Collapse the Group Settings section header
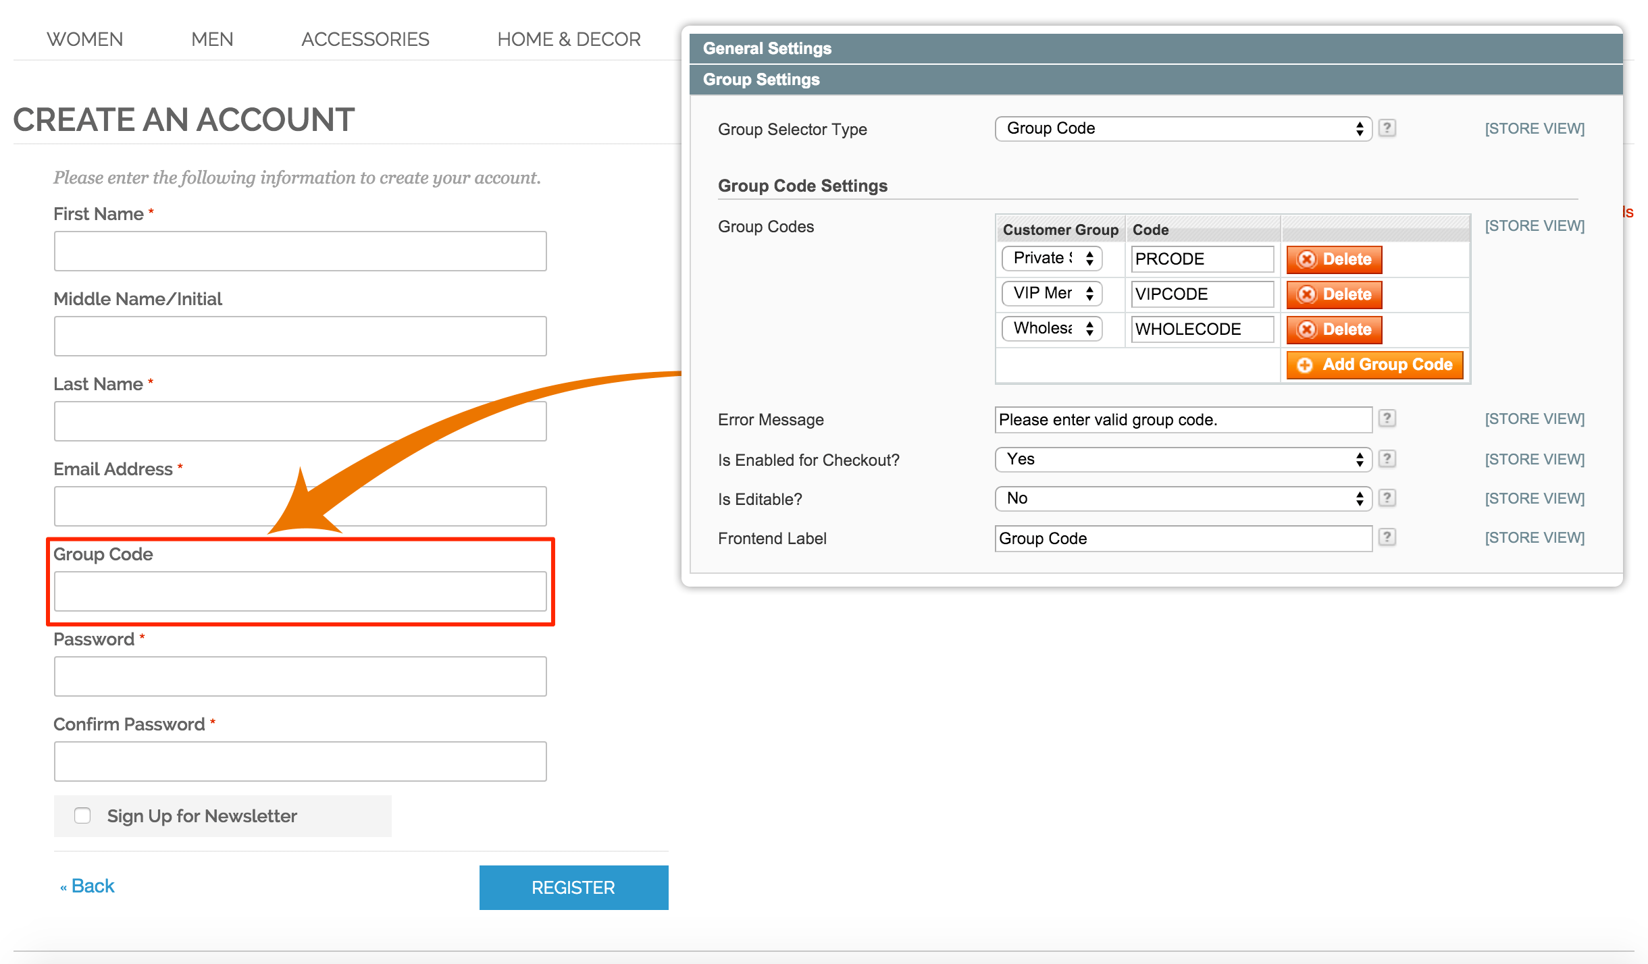The height and width of the screenshot is (964, 1648). 761,80
